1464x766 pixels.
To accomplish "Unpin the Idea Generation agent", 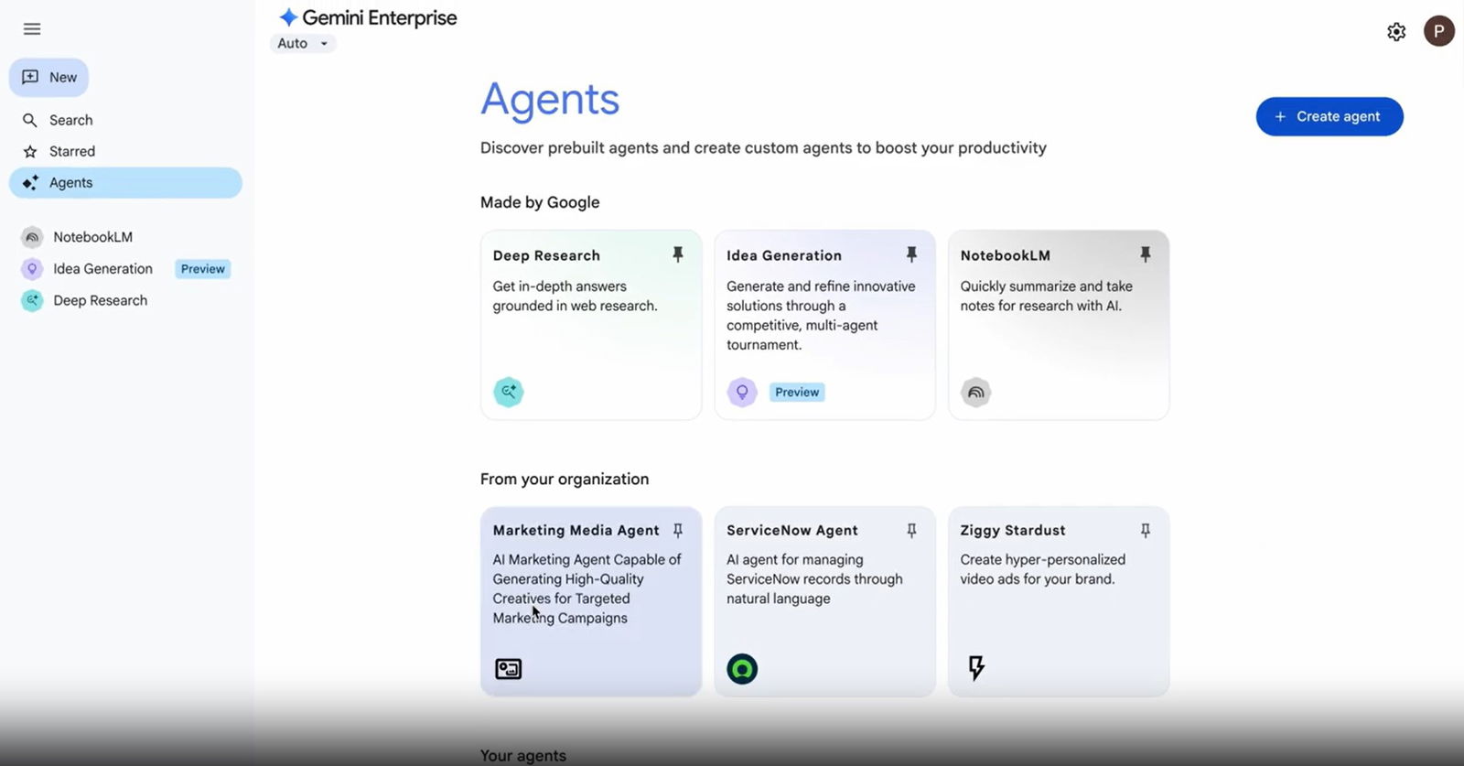I will (x=911, y=254).
